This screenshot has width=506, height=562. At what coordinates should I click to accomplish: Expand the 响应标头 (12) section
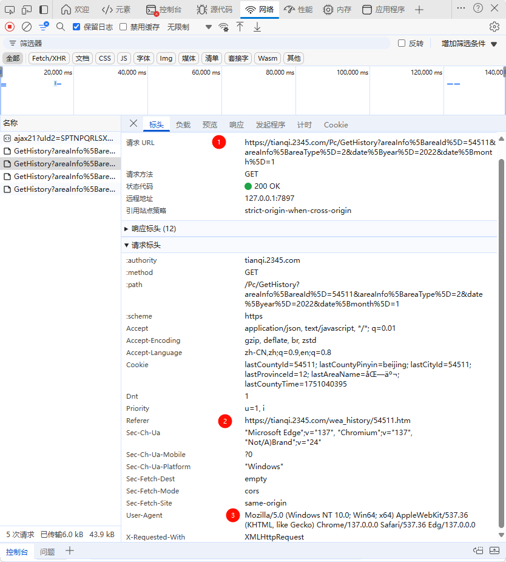point(309,229)
